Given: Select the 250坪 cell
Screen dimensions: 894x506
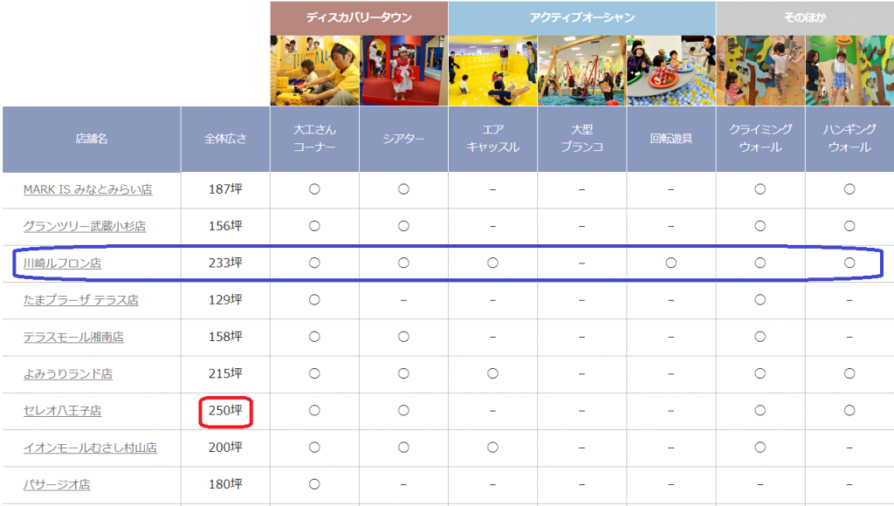Looking at the screenshot, I should coord(225,410).
